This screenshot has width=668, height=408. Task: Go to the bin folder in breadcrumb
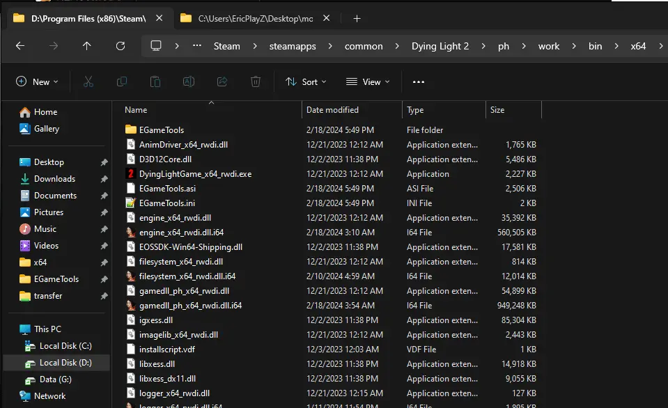tap(595, 46)
